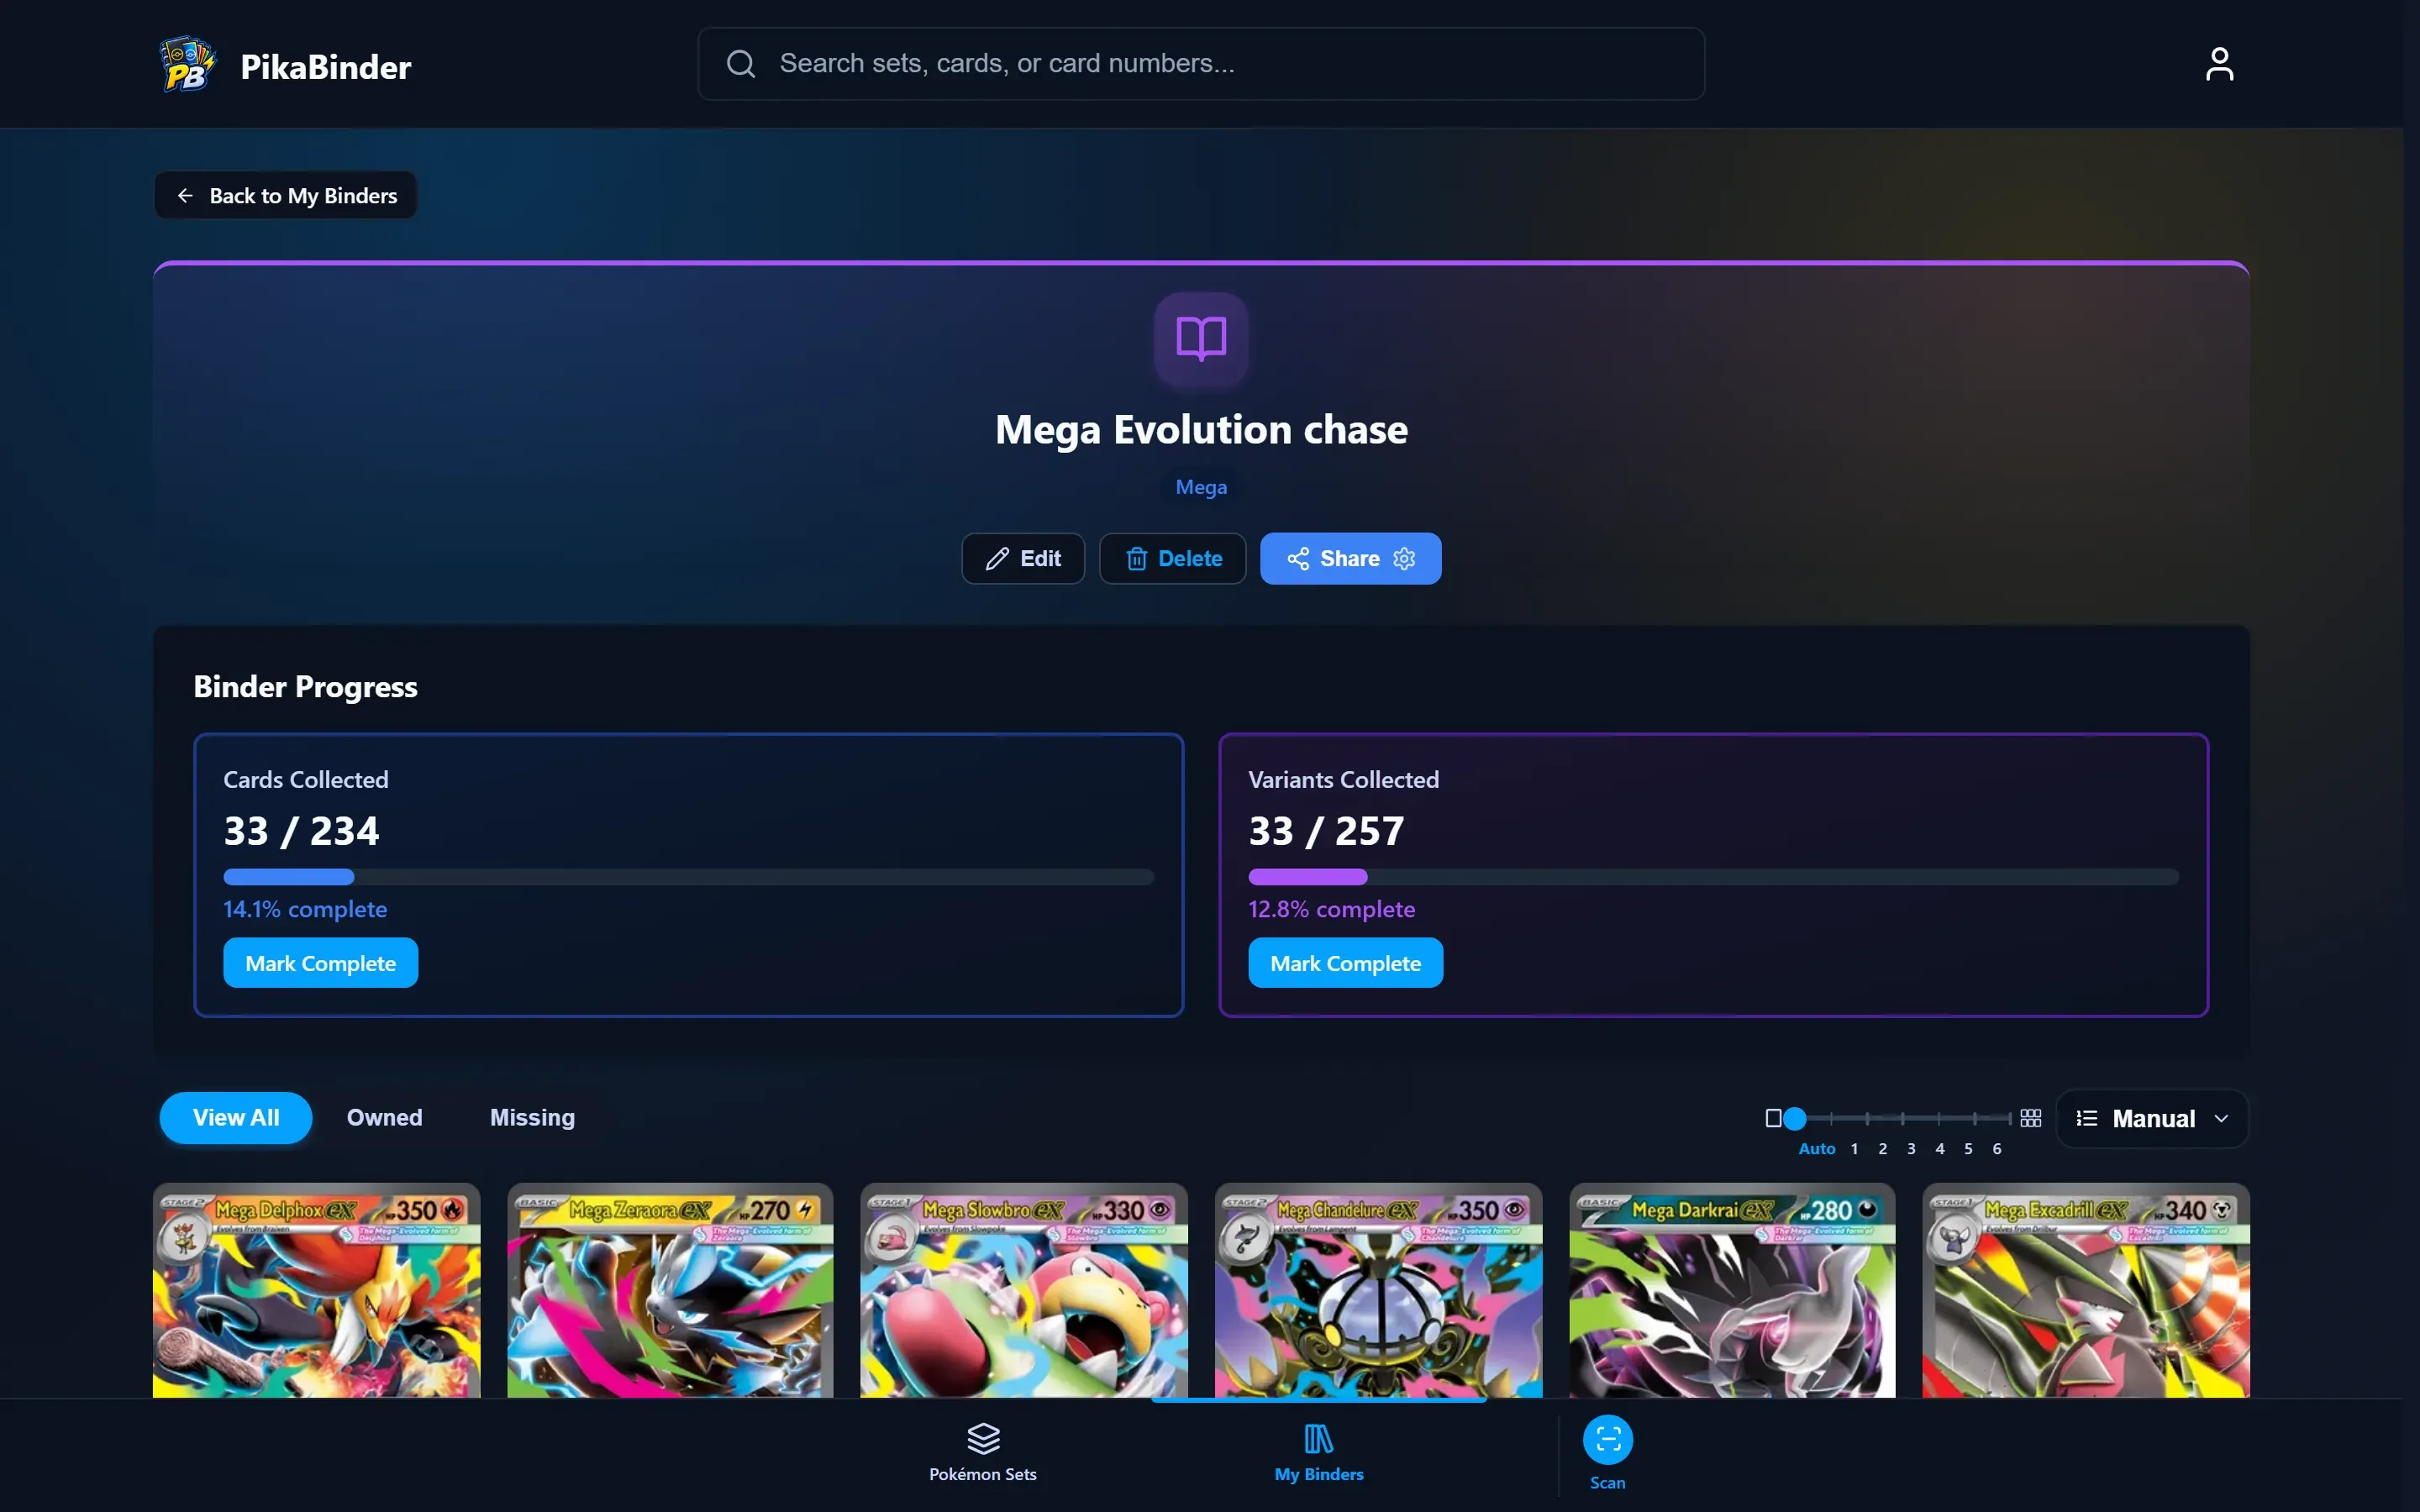Click the blue column-size slider handle
The height and width of the screenshot is (1512, 2420).
(x=1795, y=1118)
